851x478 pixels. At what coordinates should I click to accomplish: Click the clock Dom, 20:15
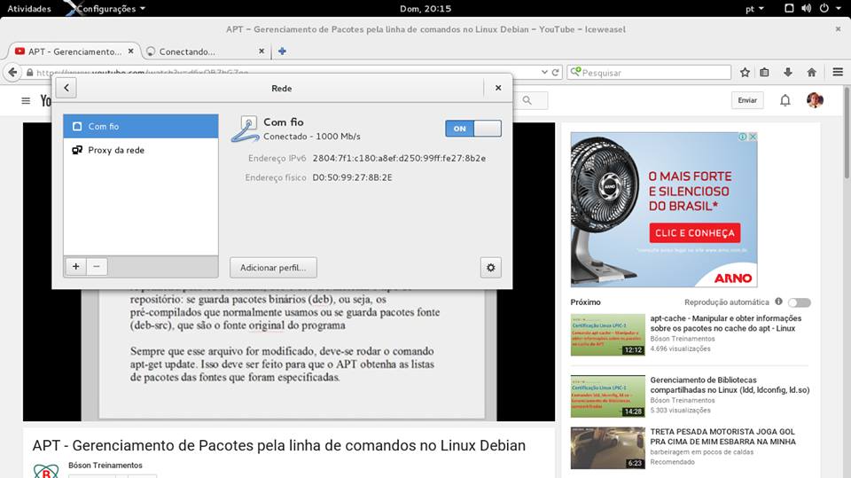[425, 9]
